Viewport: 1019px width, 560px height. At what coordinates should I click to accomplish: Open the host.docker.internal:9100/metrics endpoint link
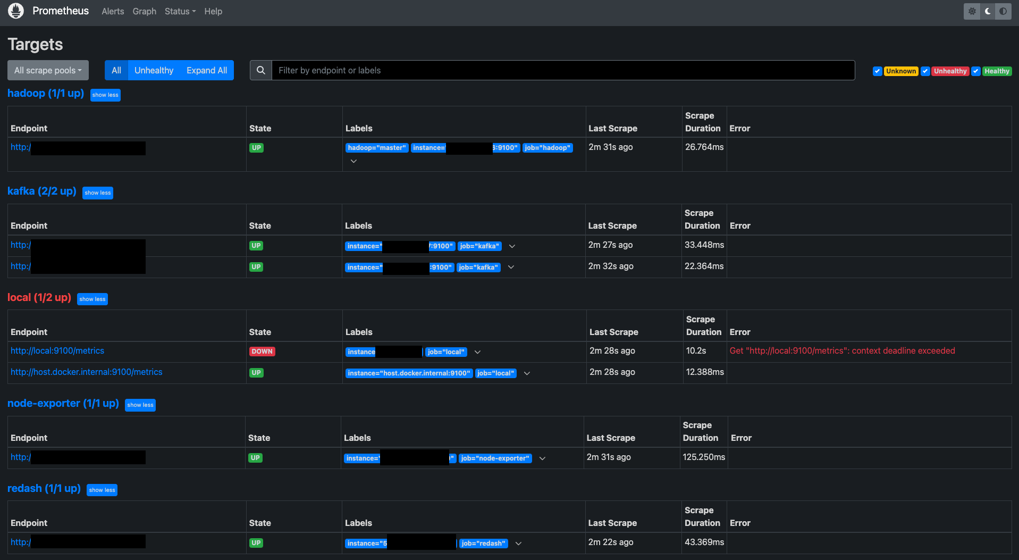[x=87, y=372]
